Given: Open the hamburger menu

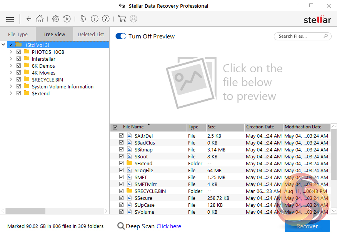Looking at the screenshot, I should click(10, 19).
